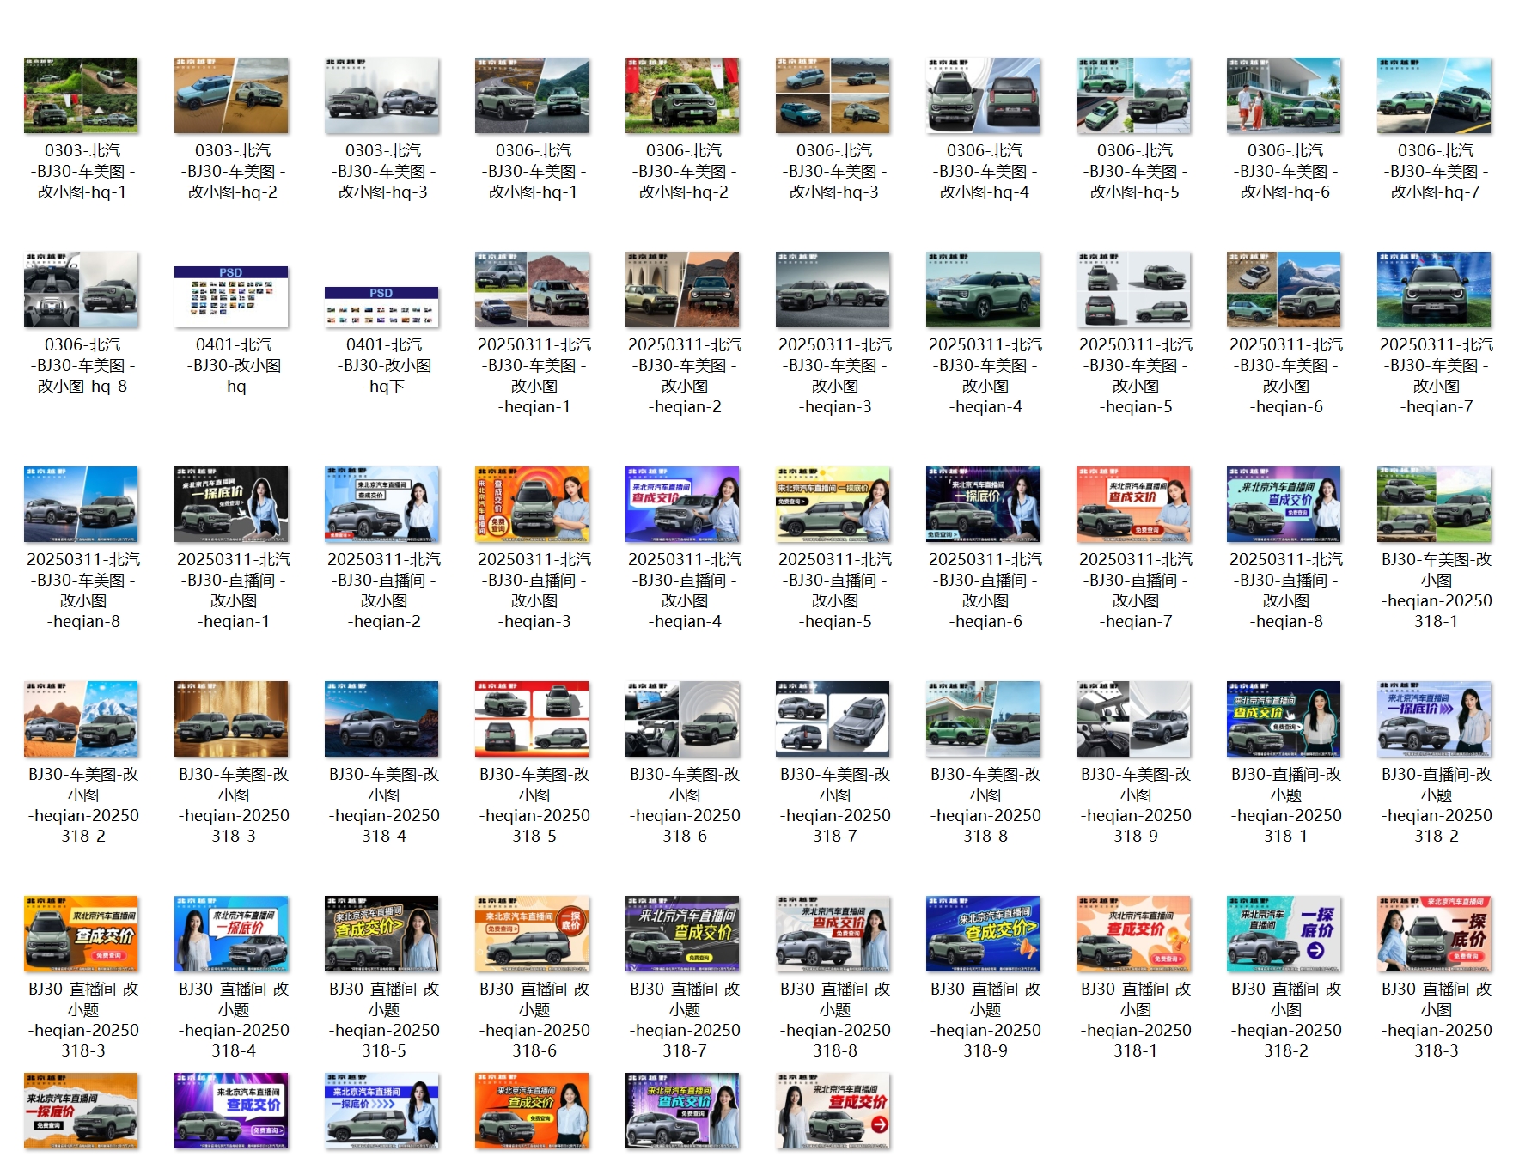This screenshot has width=1513, height=1157.
Task: Select thumbnail of BJ30-车美图-改小图-heqian-20250318-9
Action: click(x=1133, y=719)
